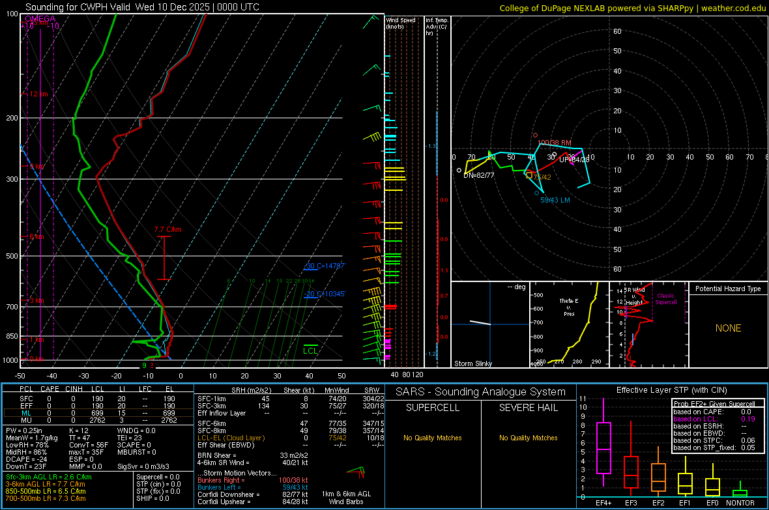Click the sounding title 'Sounding for CWPH Valid'
This screenshot has width=769, height=510.
point(78,7)
